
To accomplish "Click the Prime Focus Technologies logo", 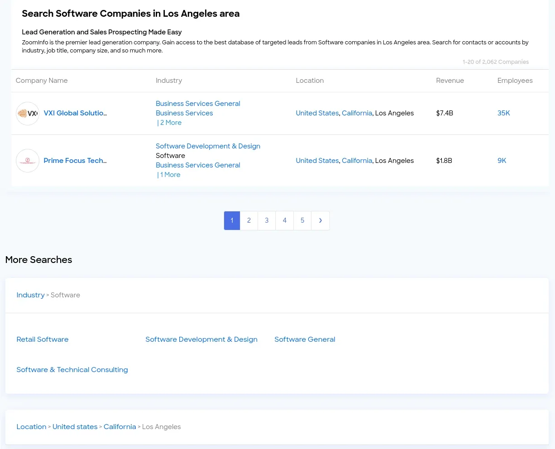I will point(27,160).
